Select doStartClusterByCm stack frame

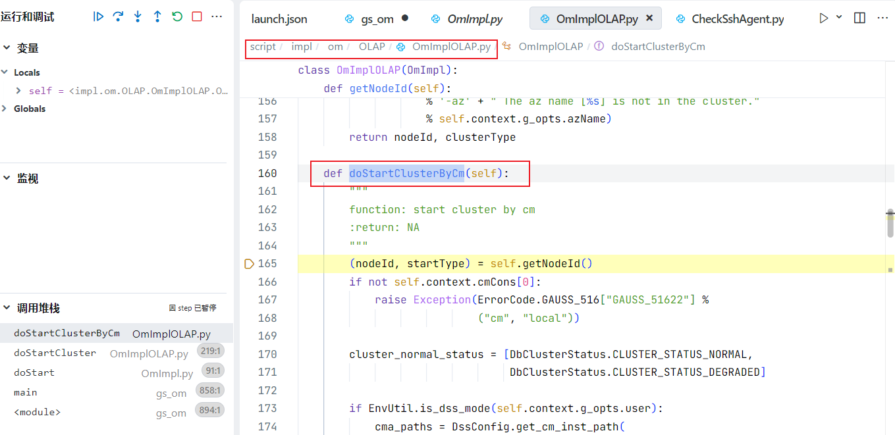tap(117, 334)
